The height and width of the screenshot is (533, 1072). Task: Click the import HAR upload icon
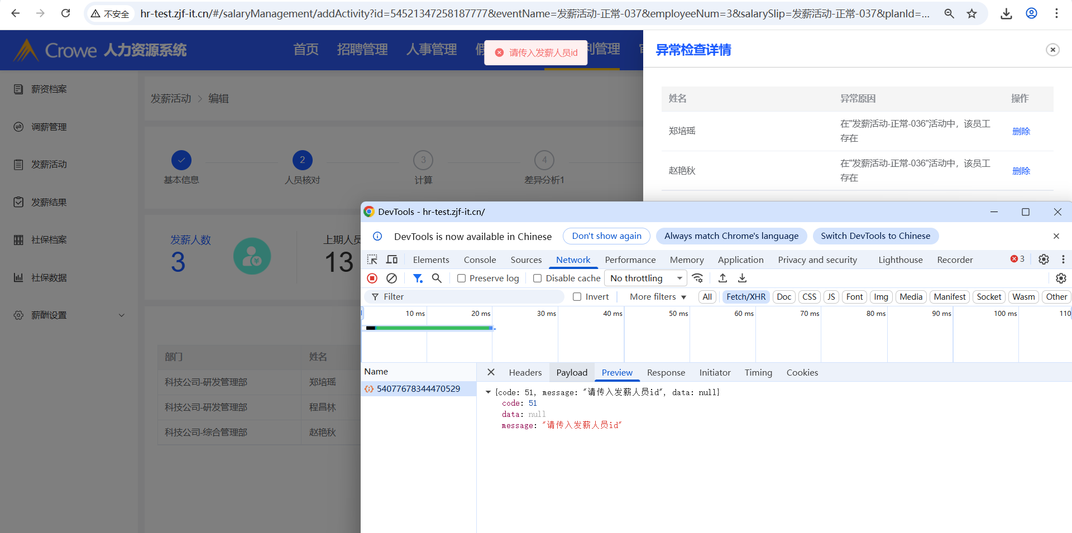(x=722, y=278)
